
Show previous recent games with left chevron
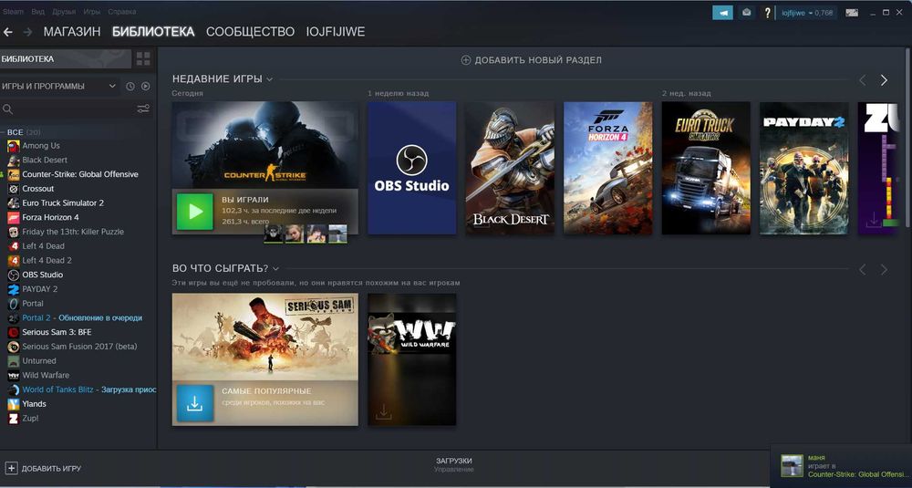(863, 80)
